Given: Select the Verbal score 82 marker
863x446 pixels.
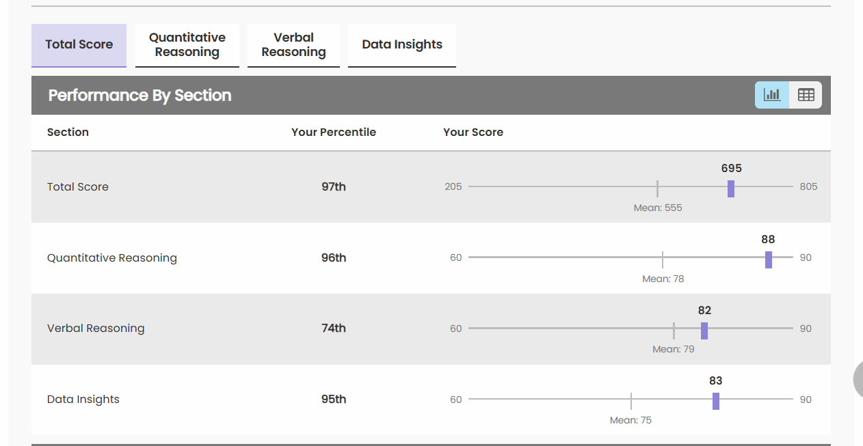Looking at the screenshot, I should point(704,331).
